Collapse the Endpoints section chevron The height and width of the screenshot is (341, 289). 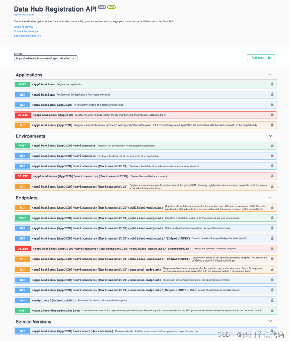pyautogui.click(x=270, y=198)
